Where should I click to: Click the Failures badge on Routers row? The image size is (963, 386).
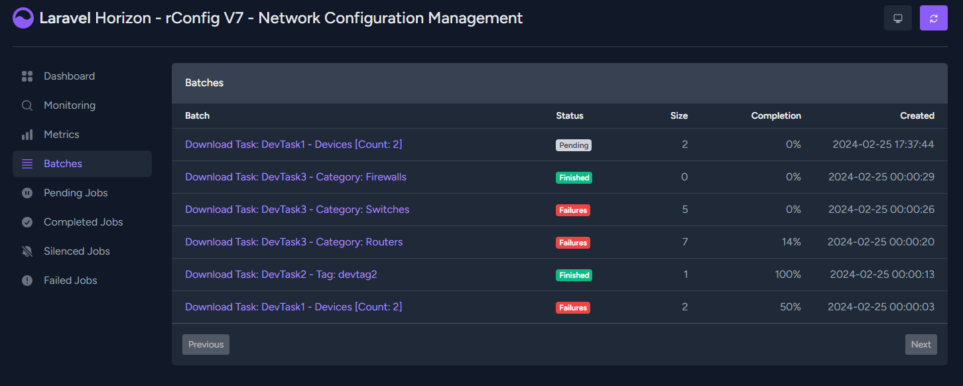tap(573, 243)
